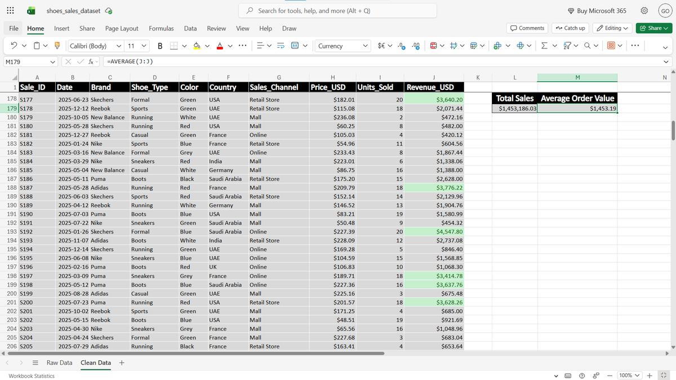The width and height of the screenshot is (676, 380).
Task: Click the Comments button
Action: click(x=528, y=28)
